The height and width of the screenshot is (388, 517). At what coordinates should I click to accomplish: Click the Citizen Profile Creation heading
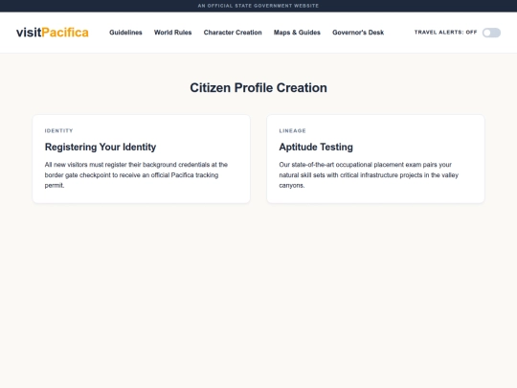pos(258,88)
